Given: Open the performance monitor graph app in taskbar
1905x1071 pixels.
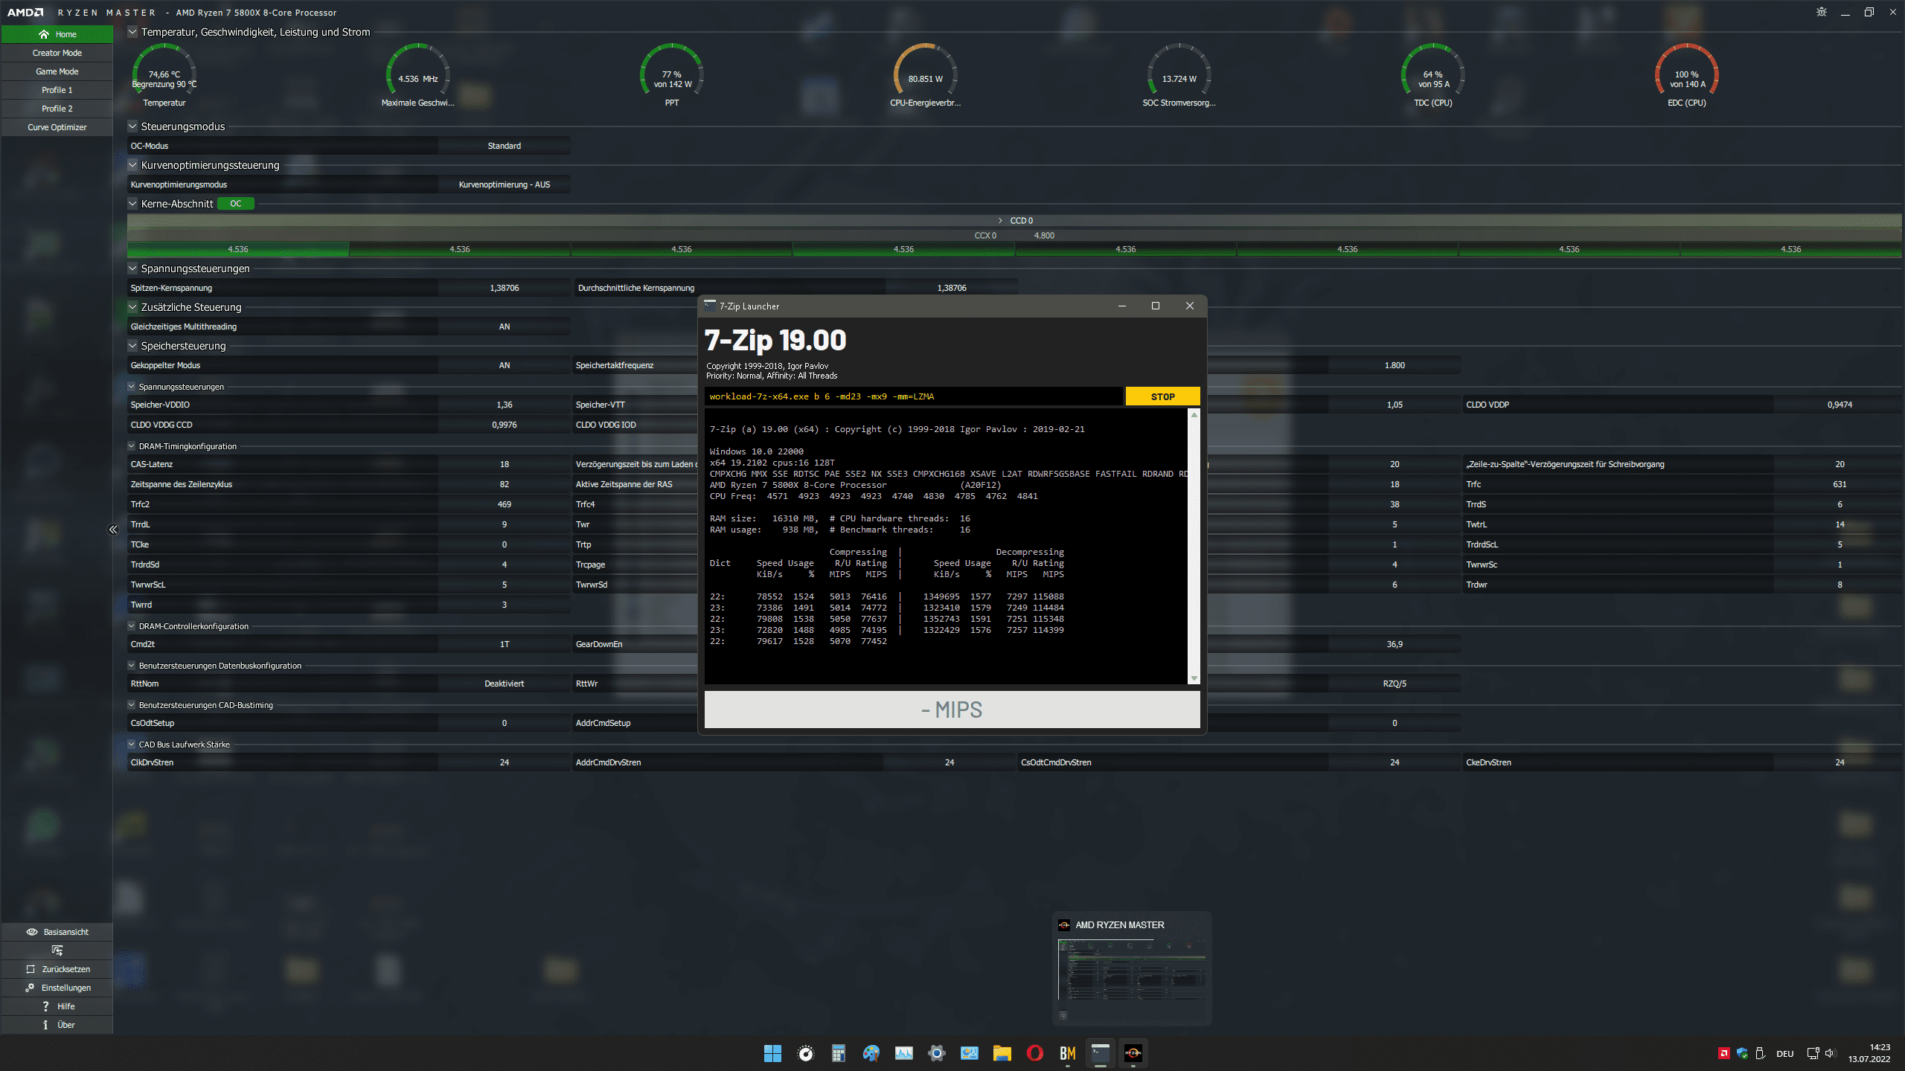Looking at the screenshot, I should [x=903, y=1053].
